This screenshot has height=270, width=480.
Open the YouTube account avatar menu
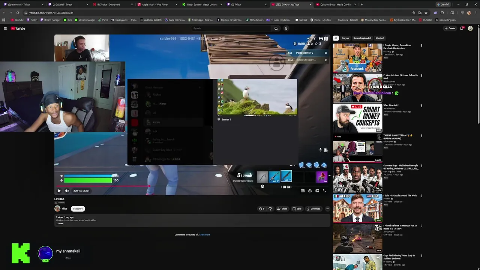(470, 28)
